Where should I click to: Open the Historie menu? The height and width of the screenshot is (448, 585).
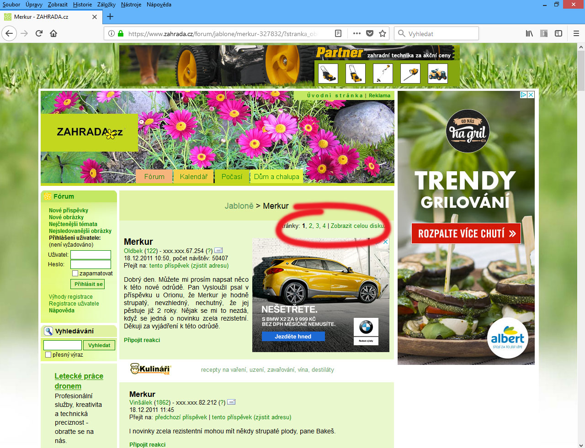click(x=82, y=5)
